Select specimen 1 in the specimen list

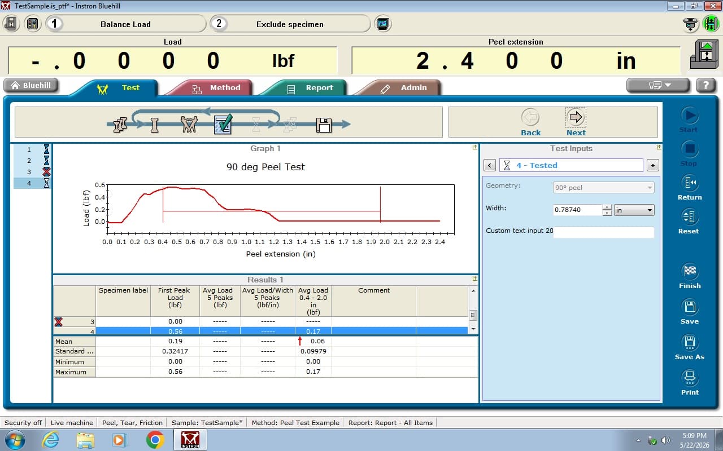click(x=32, y=149)
